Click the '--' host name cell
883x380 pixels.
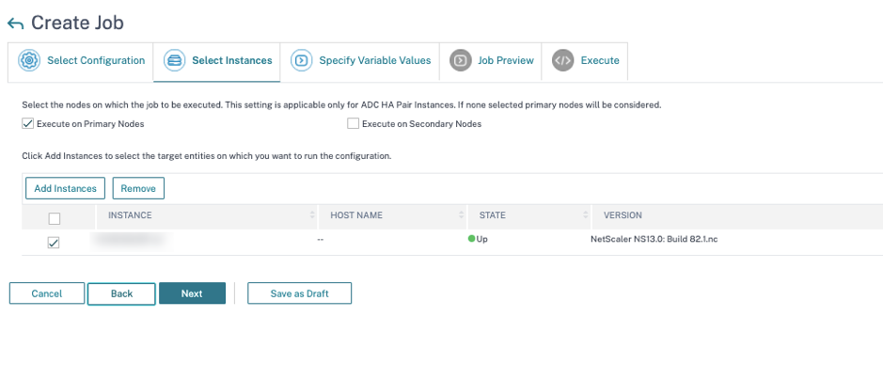click(x=320, y=239)
